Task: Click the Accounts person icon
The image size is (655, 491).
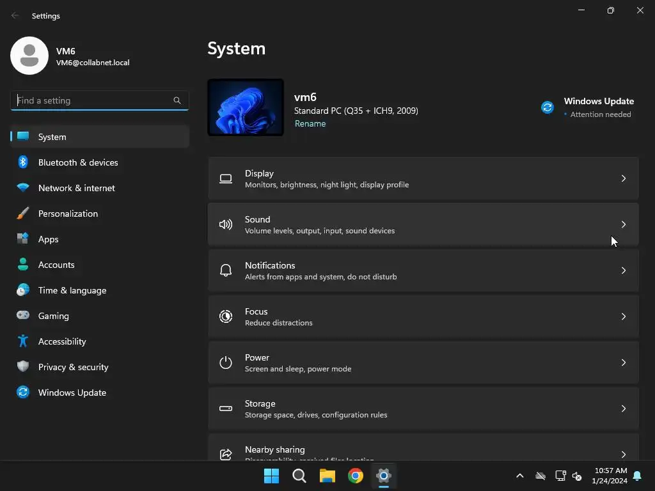Action: [23, 264]
